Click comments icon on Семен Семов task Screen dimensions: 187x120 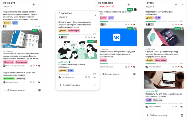(x=31, y=82)
